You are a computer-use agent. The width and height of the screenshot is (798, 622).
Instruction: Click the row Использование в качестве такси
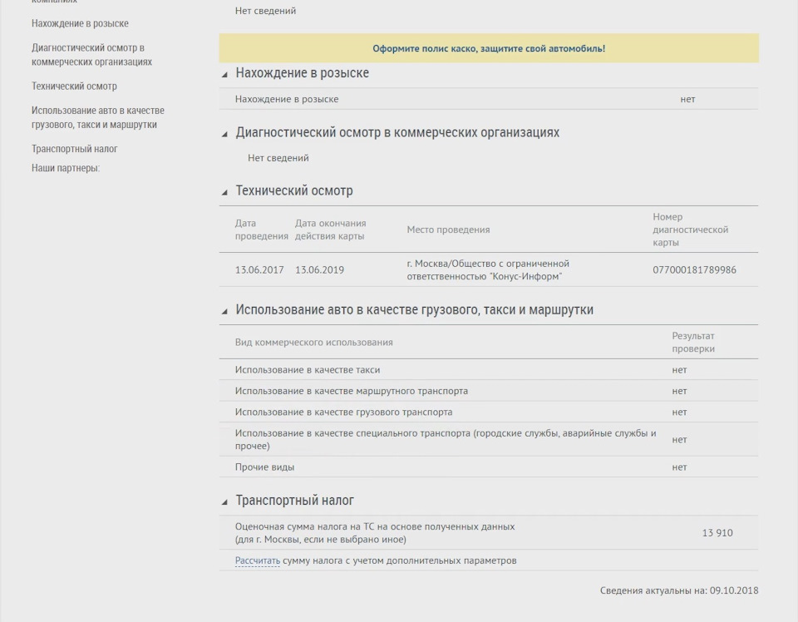(489, 370)
